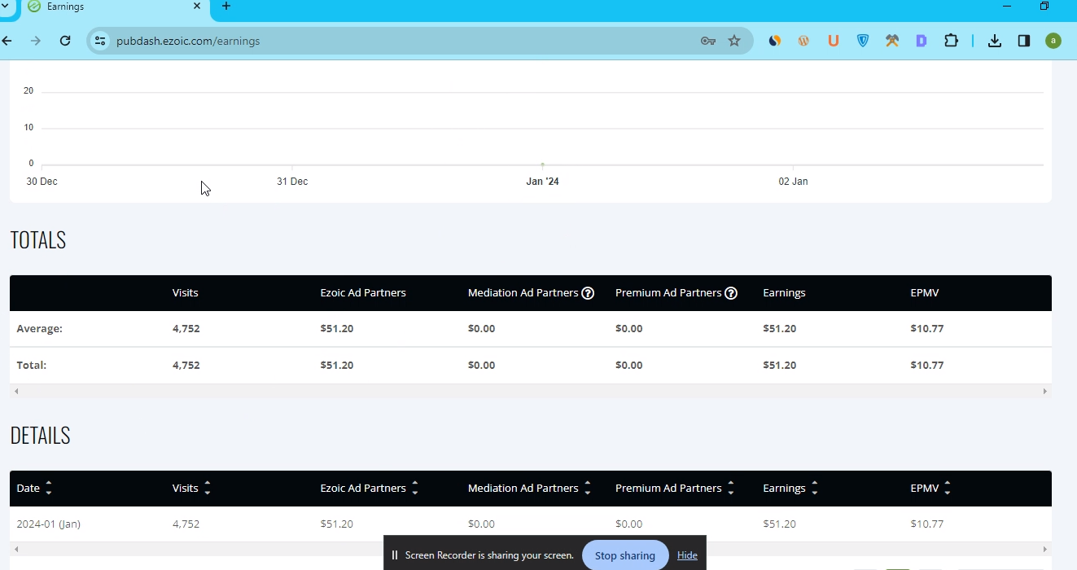This screenshot has width=1077, height=570.
Task: Show Mediation Ad Partners help tooltip
Action: (x=588, y=293)
